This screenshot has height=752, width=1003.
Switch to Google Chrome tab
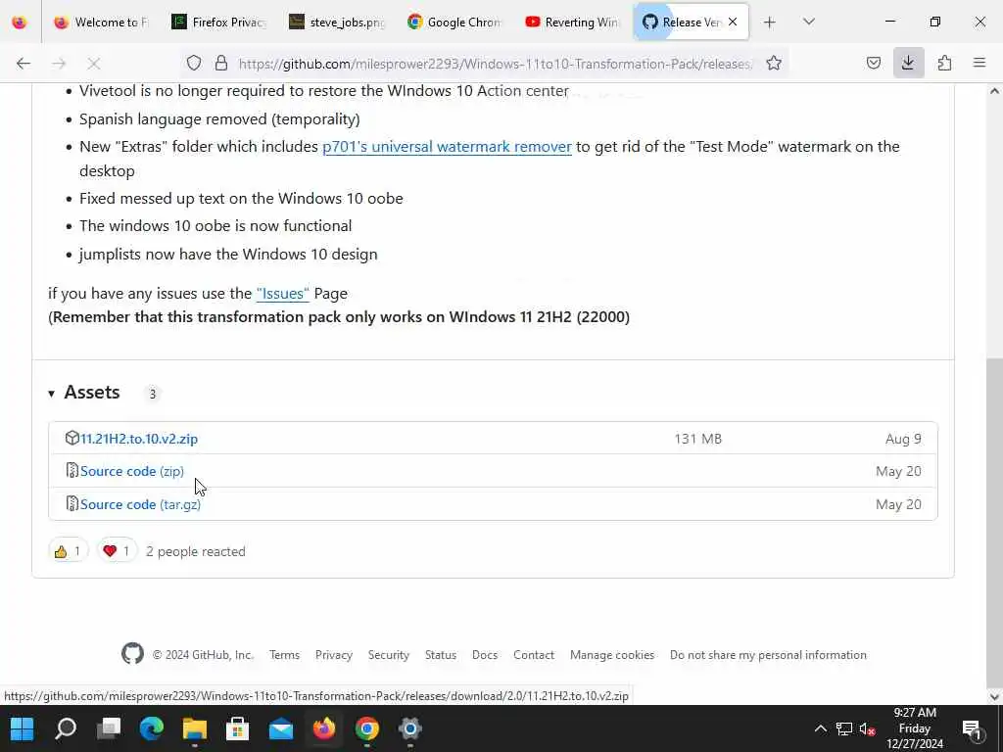(454, 23)
